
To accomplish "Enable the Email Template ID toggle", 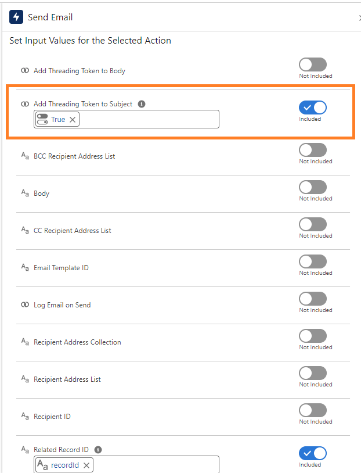I will (313, 261).
